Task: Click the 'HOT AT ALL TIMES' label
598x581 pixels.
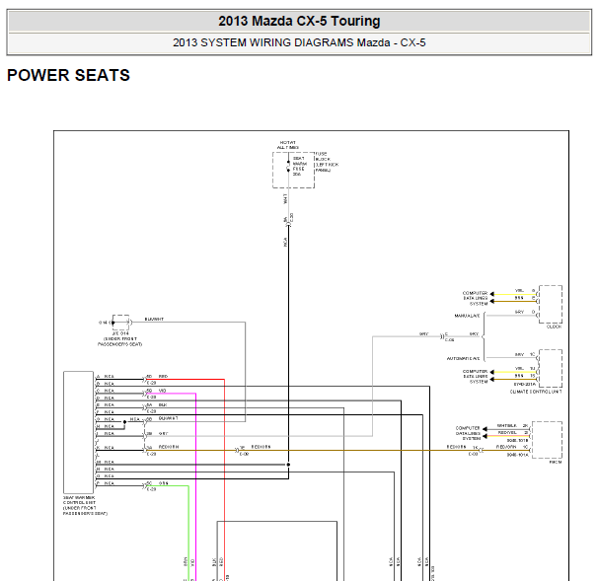Action: (287, 145)
